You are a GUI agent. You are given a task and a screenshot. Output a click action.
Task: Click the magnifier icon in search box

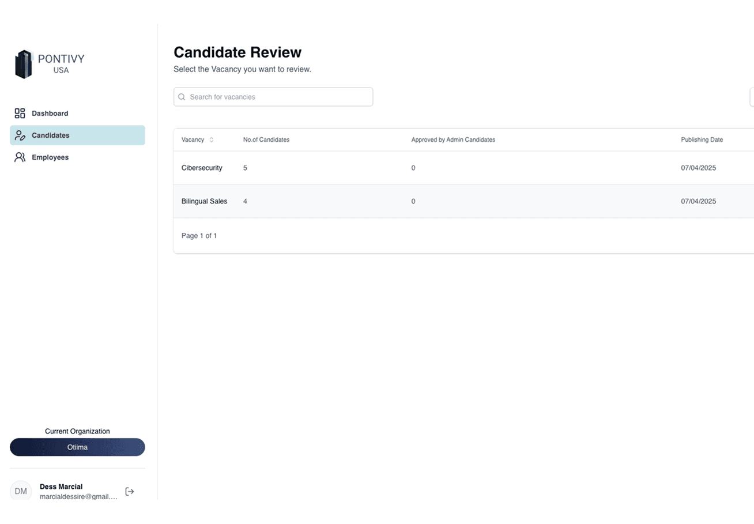click(x=182, y=97)
